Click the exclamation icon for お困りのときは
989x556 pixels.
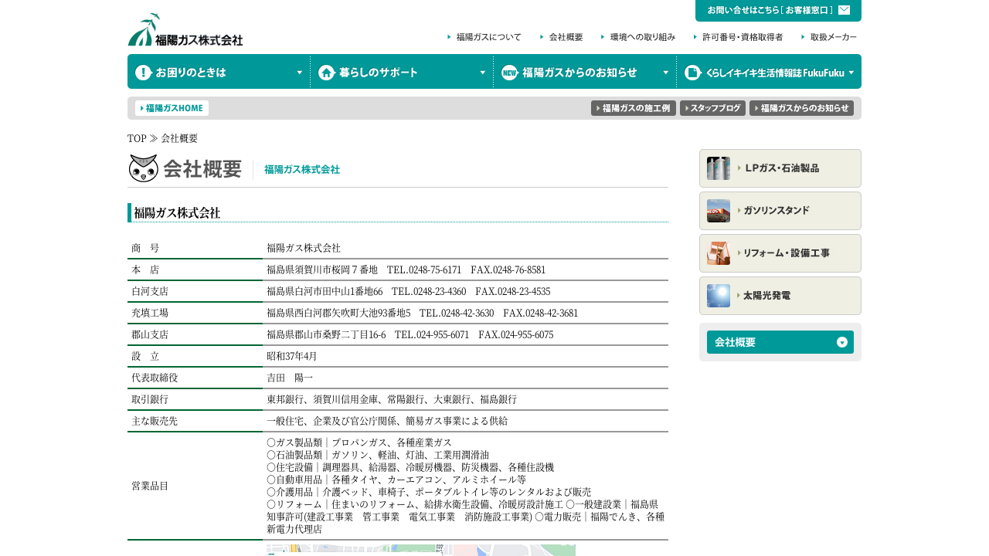pos(144,73)
